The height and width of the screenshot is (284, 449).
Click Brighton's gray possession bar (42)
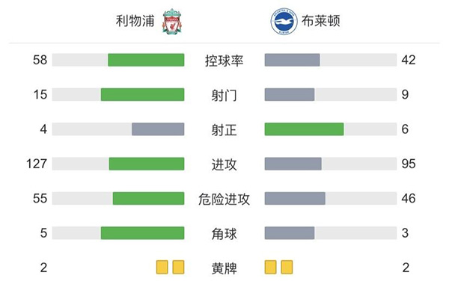click(x=293, y=60)
